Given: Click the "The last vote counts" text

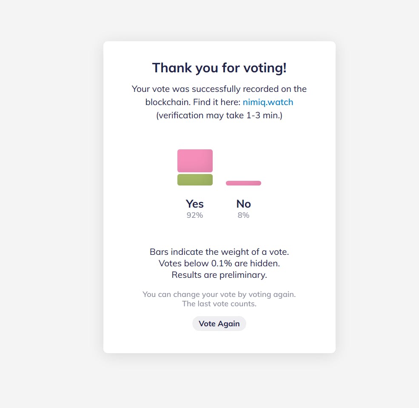Looking at the screenshot, I should 219,304.
